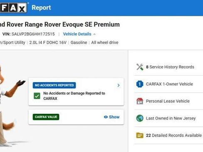The height and width of the screenshot is (152, 203).
Task: Open accident details via the chevron arrow
Action: 119,85
